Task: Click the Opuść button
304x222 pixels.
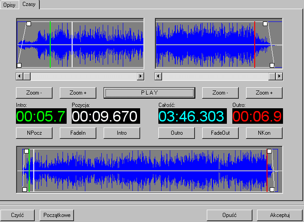Action: (230, 215)
